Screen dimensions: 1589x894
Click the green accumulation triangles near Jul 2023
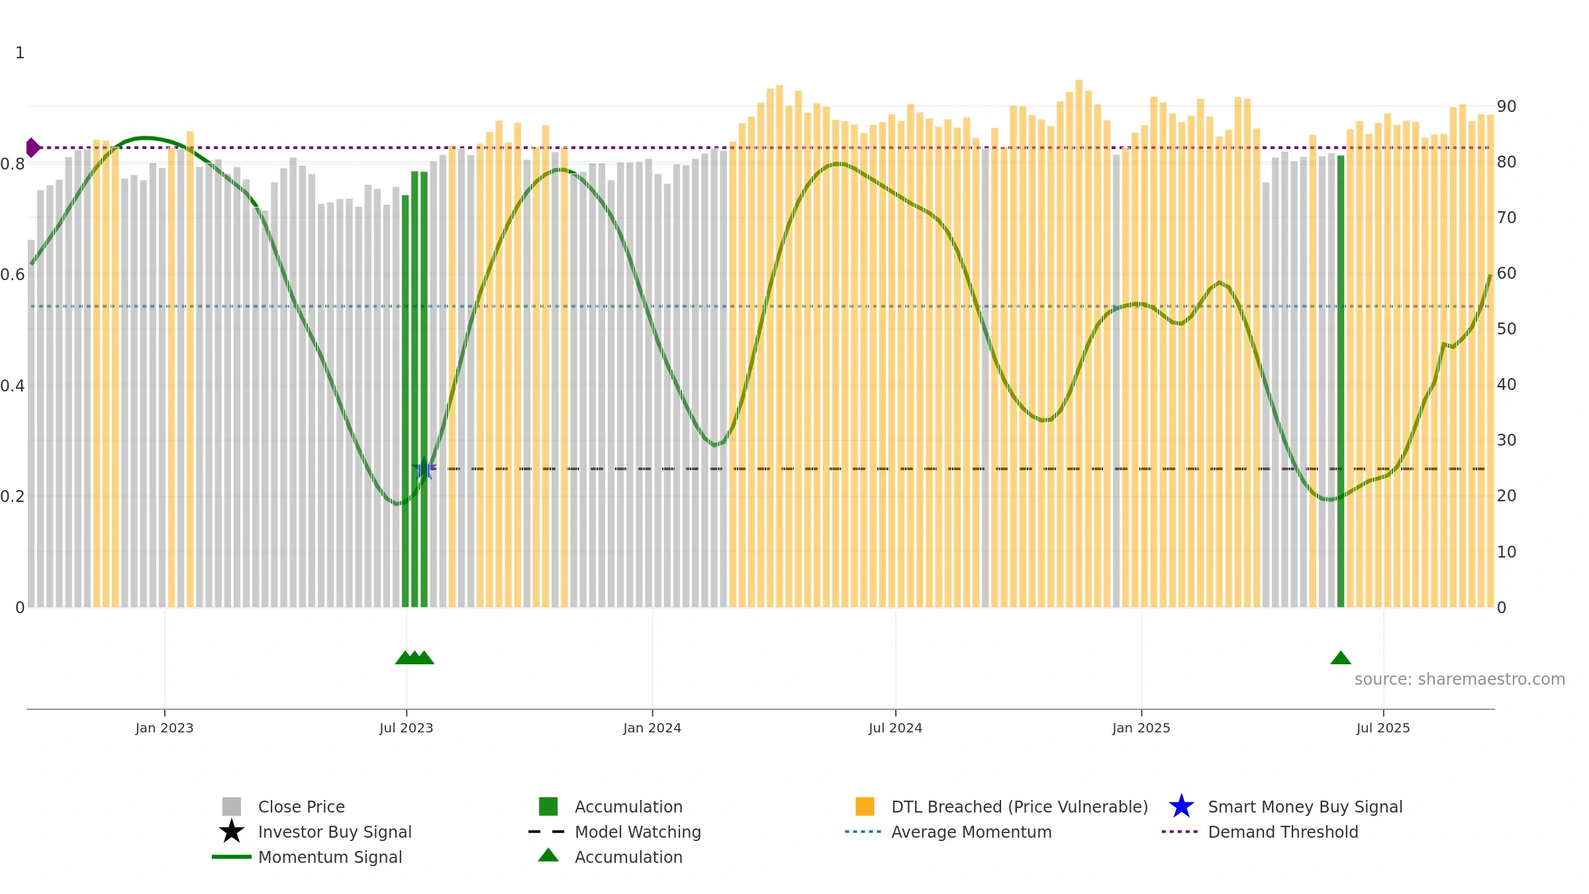tap(414, 658)
